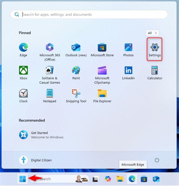The image size is (179, 186).
Task: Launch Copilot from the taskbar
Action: [x=108, y=179]
